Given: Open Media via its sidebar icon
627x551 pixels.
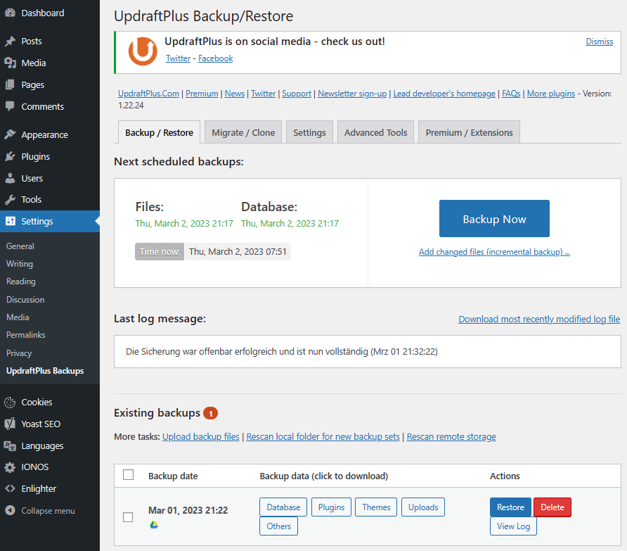Looking at the screenshot, I should [x=10, y=63].
